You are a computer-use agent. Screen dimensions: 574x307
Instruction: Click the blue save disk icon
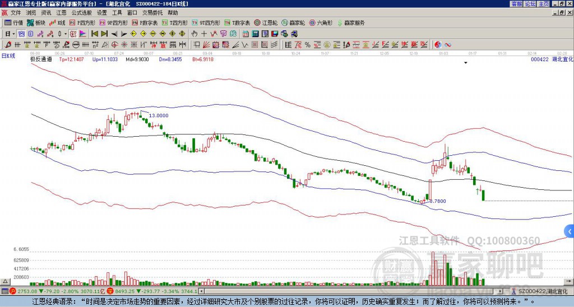(x=275, y=34)
